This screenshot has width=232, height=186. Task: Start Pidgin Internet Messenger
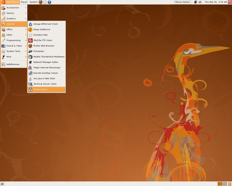click(47, 68)
